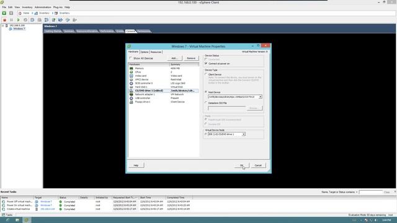Open the Plug-ins menu
Screen dimensions: 397x223
[x=58, y=7]
